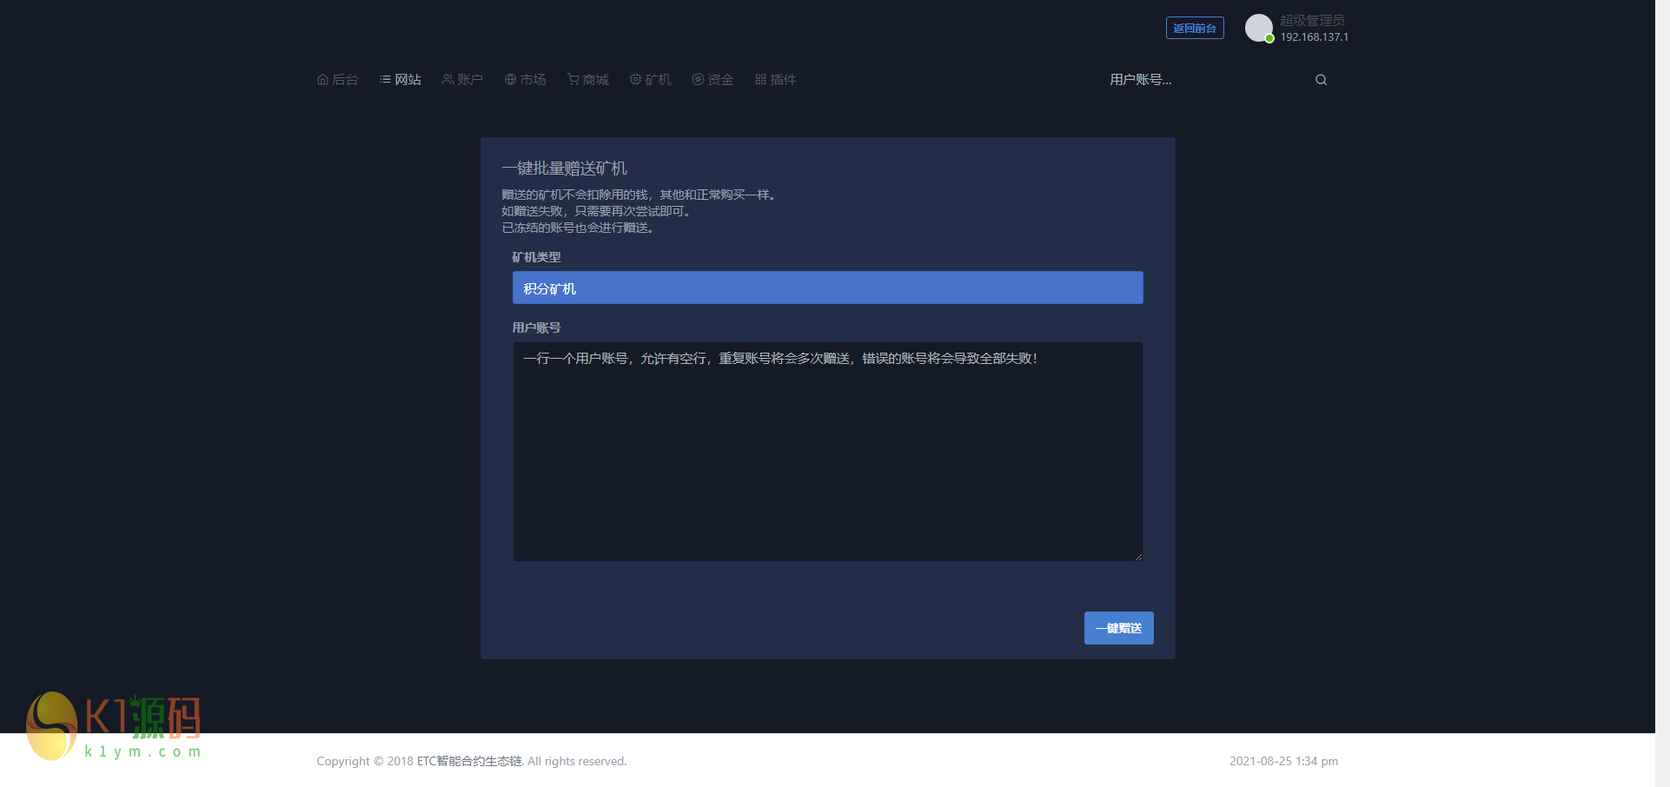
Task: Open the 后台 home menu
Action: coord(338,80)
